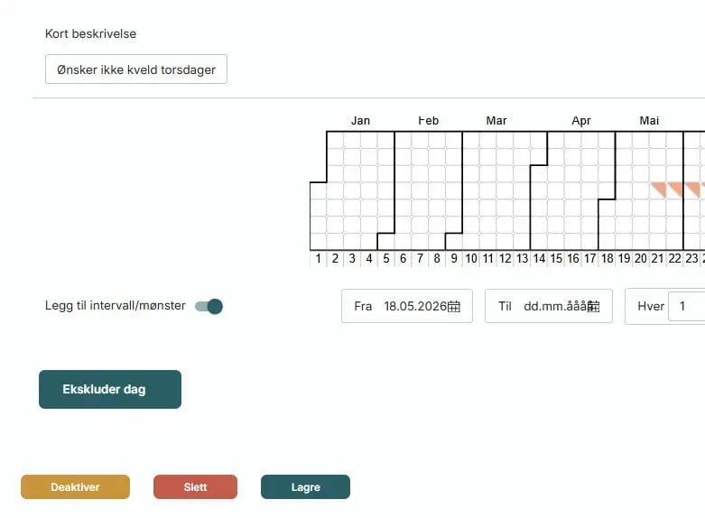Toggle Legg til intervall/mønster switch
The height and width of the screenshot is (518, 705).
209,306
